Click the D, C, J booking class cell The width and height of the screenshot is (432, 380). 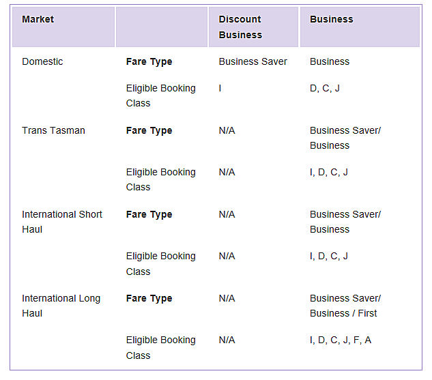325,89
